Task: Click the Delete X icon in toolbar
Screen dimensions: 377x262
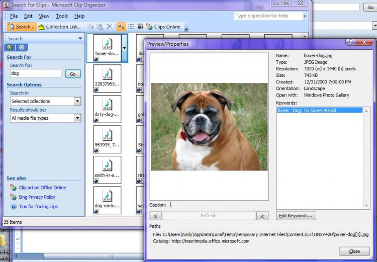Action: point(109,27)
